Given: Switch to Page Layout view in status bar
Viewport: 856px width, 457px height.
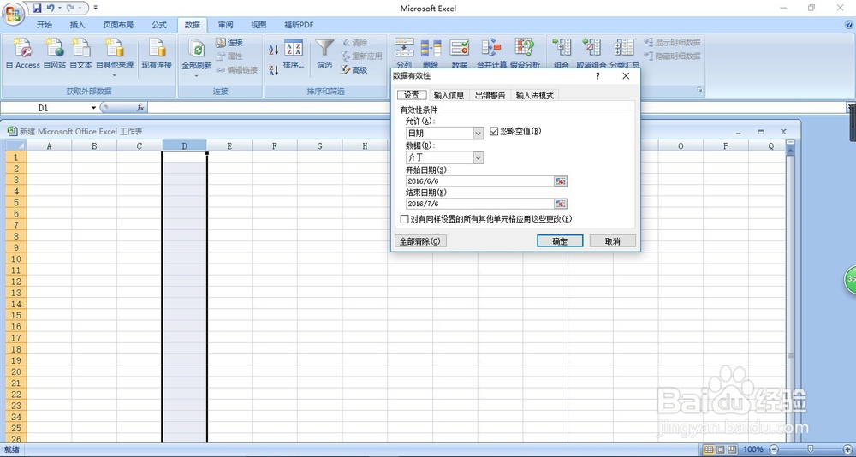Looking at the screenshot, I should point(719,448).
